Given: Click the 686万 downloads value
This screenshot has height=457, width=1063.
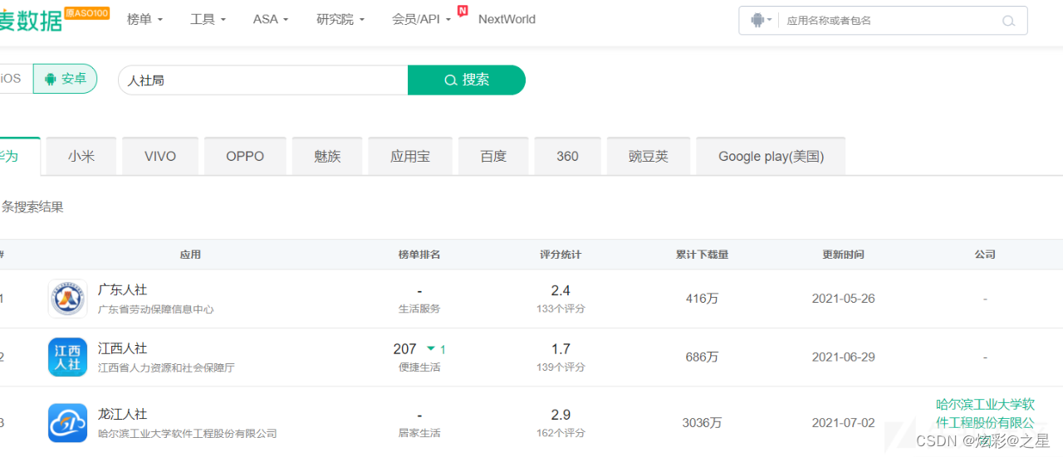Looking at the screenshot, I should pyautogui.click(x=702, y=357).
